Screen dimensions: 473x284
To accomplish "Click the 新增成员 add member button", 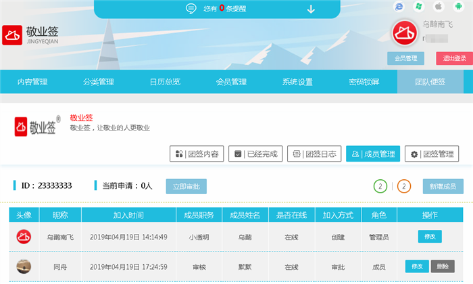I will 443,186.
